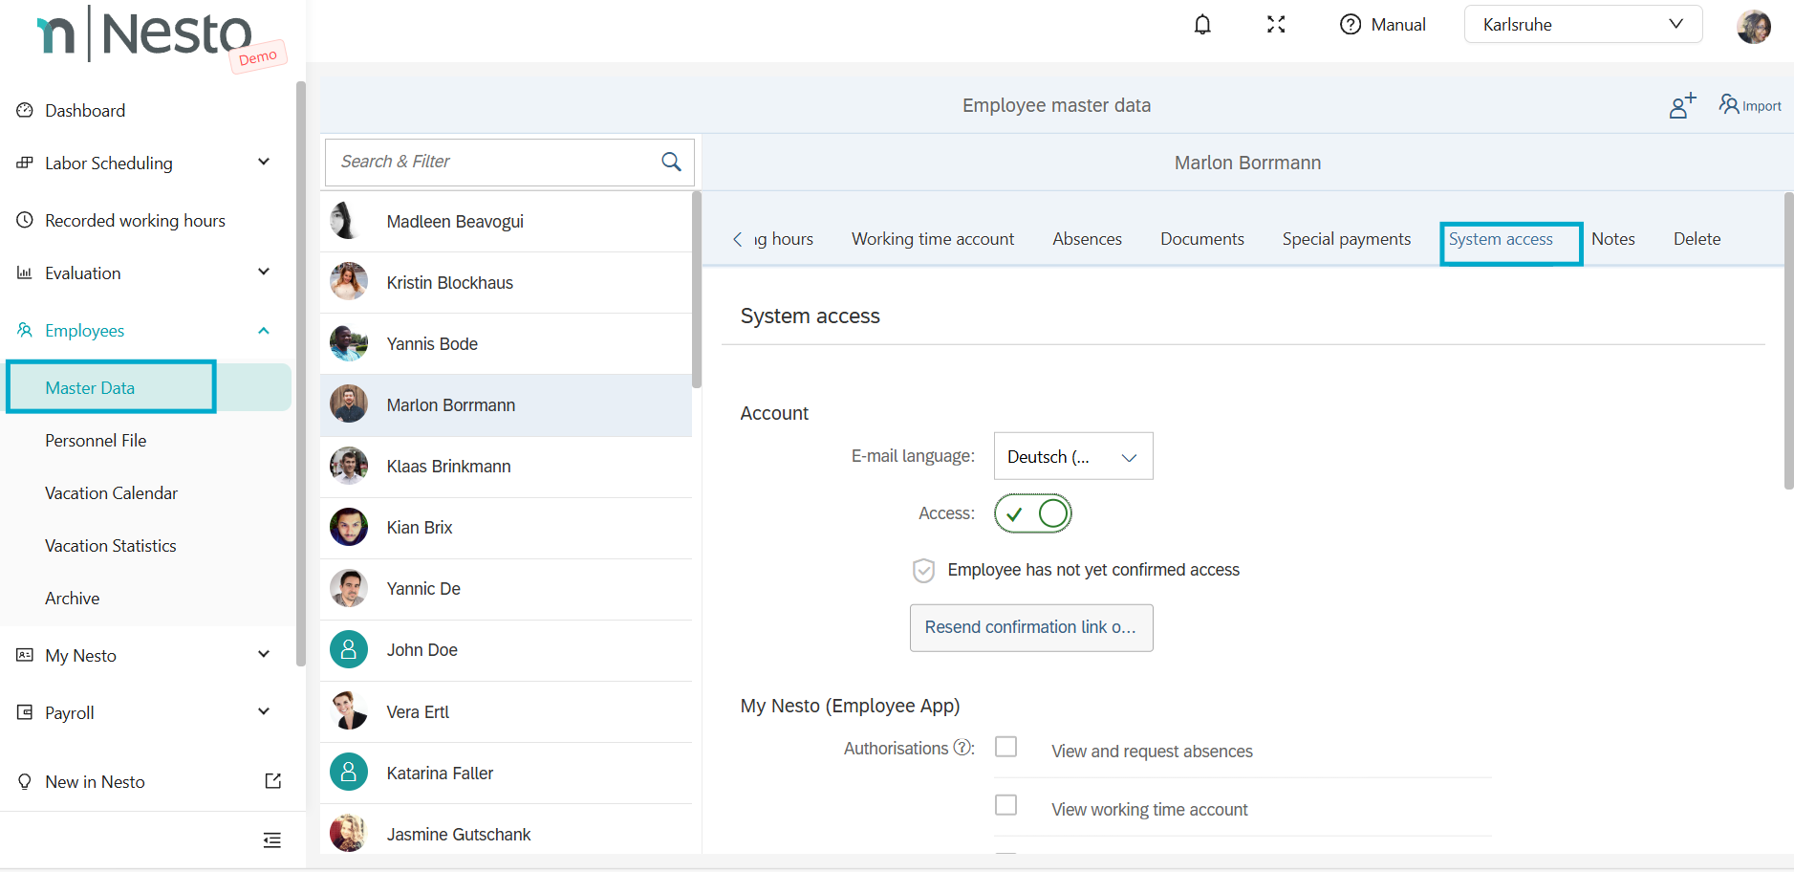
Task: Open the Karlsruhe location dropdown
Action: [x=1582, y=25]
